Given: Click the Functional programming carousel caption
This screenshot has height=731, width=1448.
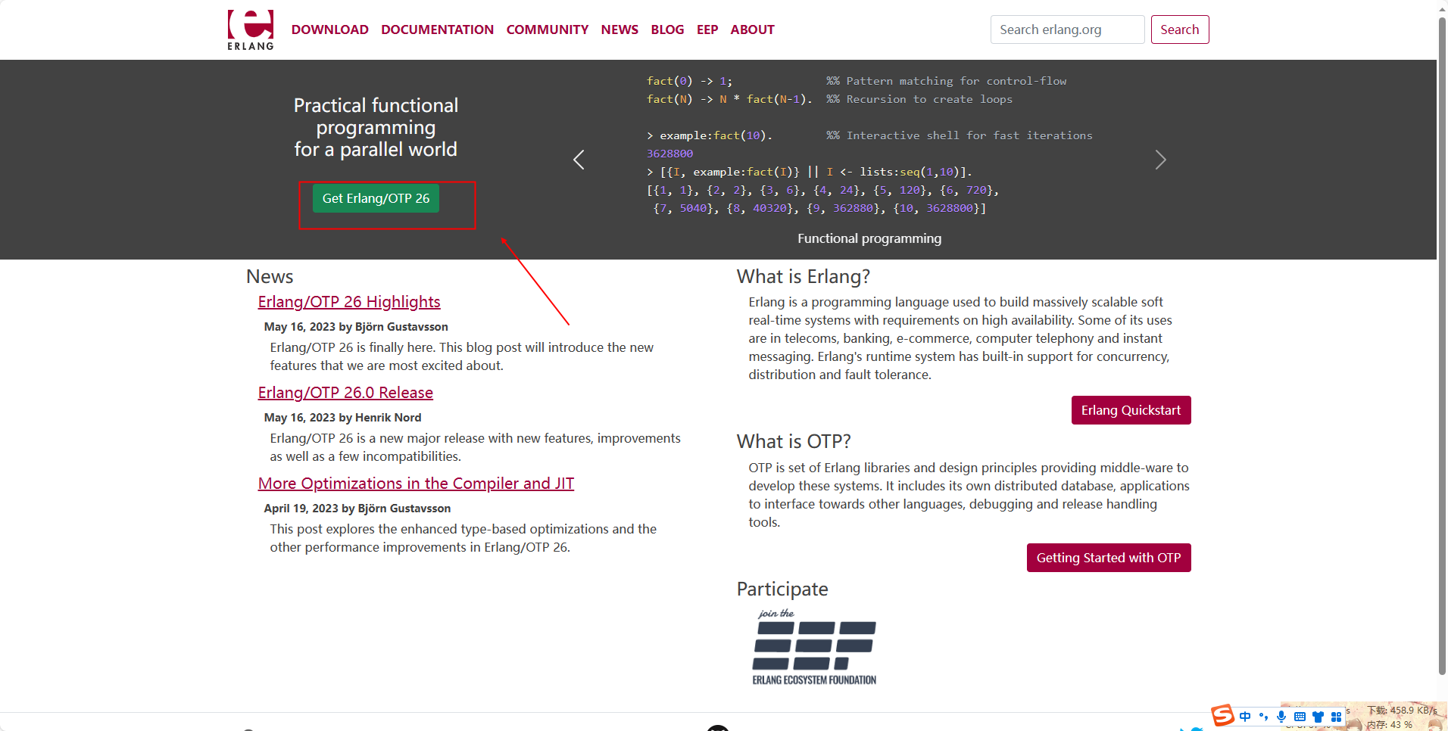Looking at the screenshot, I should (x=869, y=238).
